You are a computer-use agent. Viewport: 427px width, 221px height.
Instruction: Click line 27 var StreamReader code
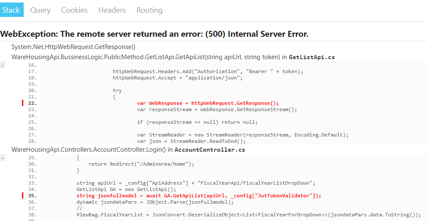(x=242, y=135)
